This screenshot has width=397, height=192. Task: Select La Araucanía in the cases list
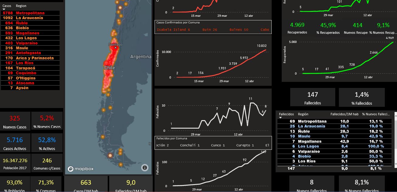point(29,18)
